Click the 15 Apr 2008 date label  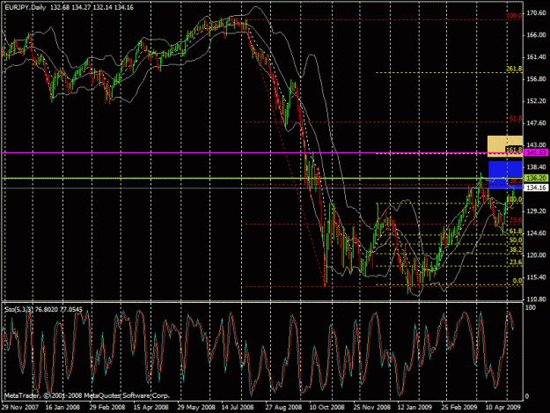(150, 408)
